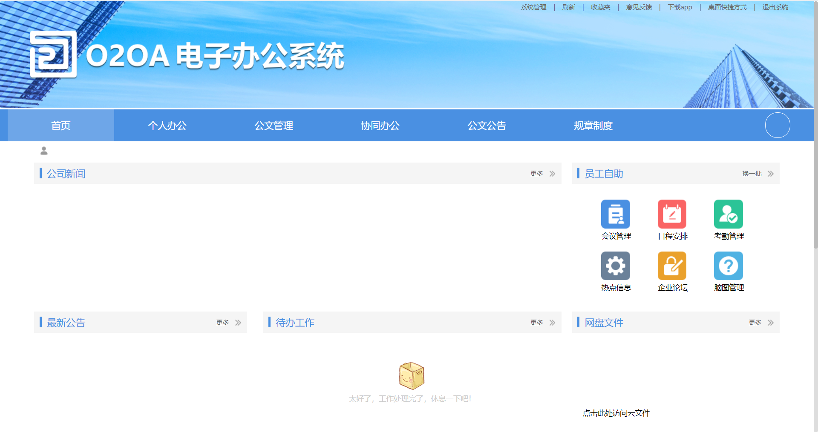Click the 太好了，工作处理完了 message text
The height and width of the screenshot is (432, 818).
click(410, 399)
